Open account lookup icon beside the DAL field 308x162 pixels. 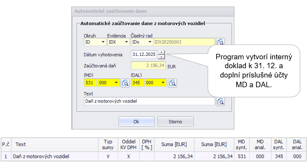172,83
